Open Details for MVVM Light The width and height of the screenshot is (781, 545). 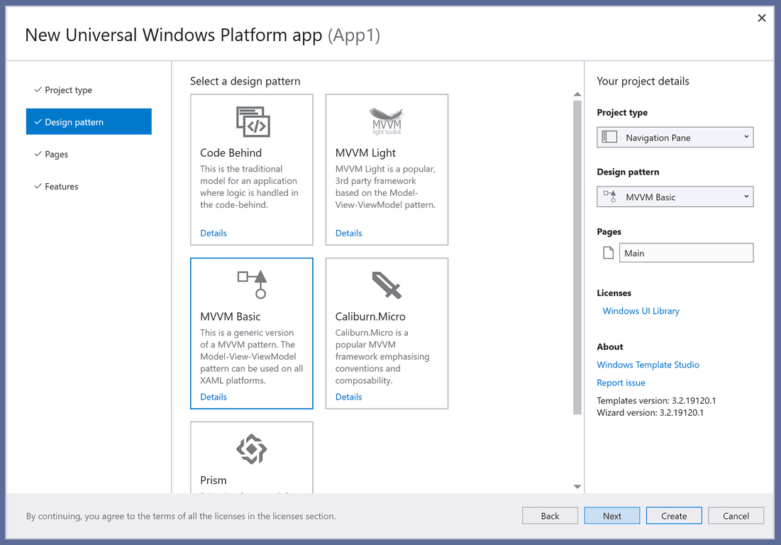tap(349, 233)
